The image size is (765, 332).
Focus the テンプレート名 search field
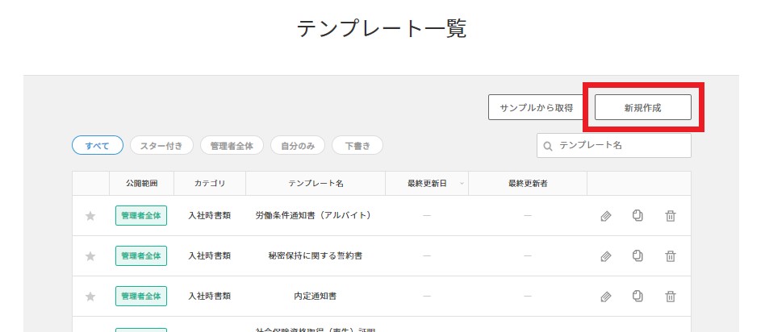[x=621, y=146]
